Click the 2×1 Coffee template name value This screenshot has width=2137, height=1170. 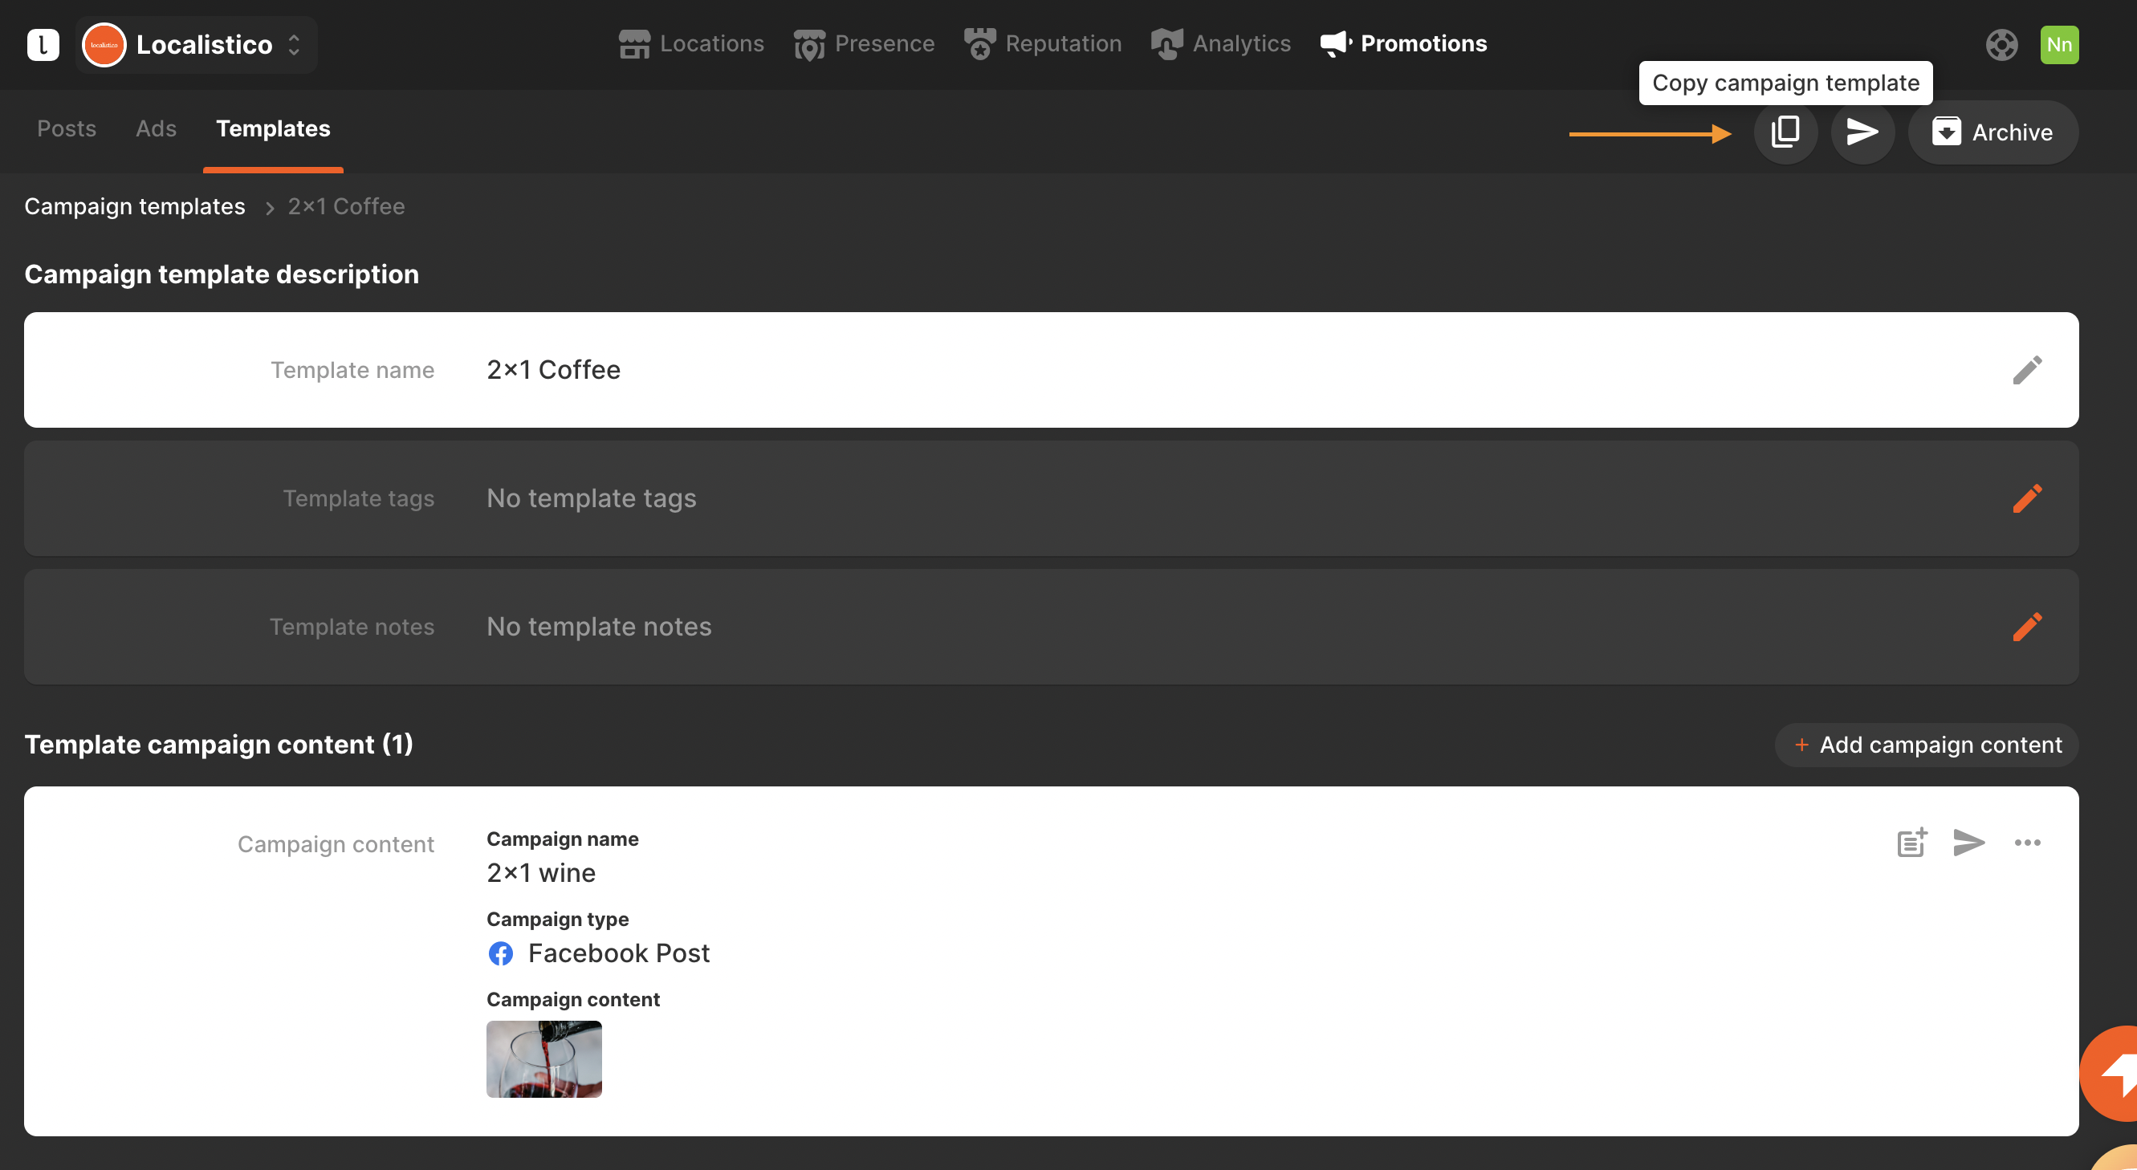[x=553, y=370]
